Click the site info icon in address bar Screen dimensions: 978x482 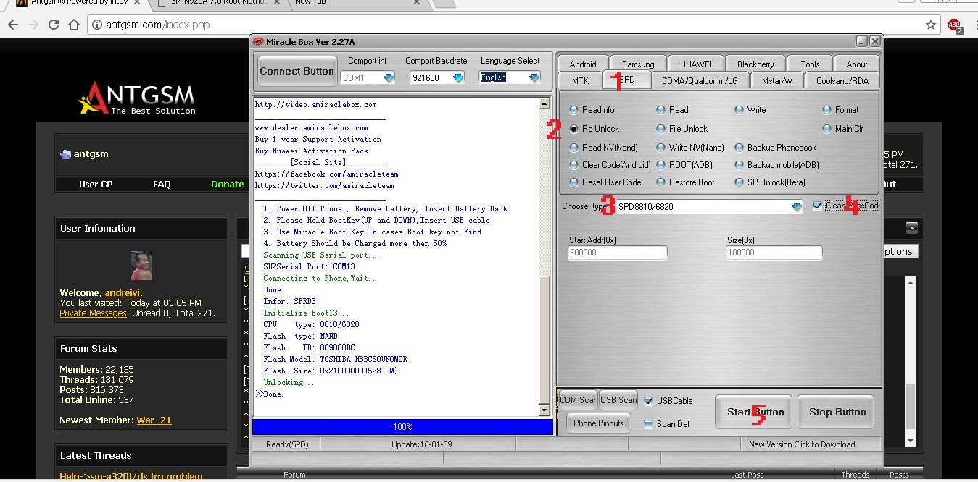pos(98,25)
